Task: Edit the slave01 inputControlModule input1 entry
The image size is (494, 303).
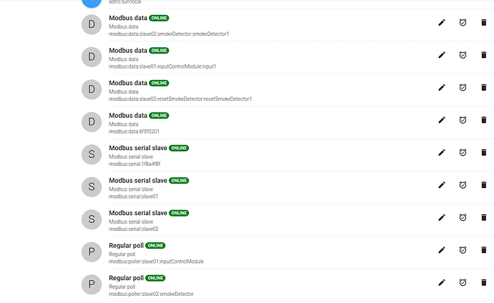Action: tap(442, 55)
